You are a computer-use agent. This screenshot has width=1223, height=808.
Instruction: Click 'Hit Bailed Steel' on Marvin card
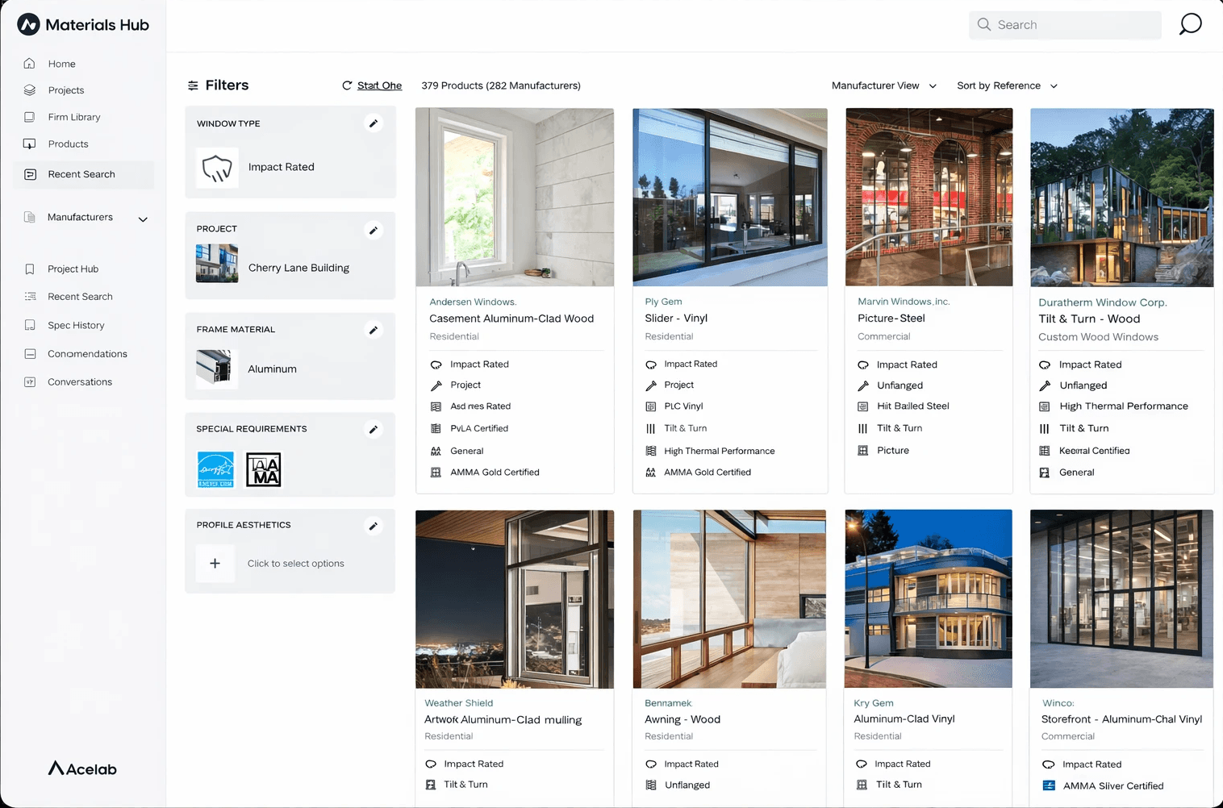[913, 406]
